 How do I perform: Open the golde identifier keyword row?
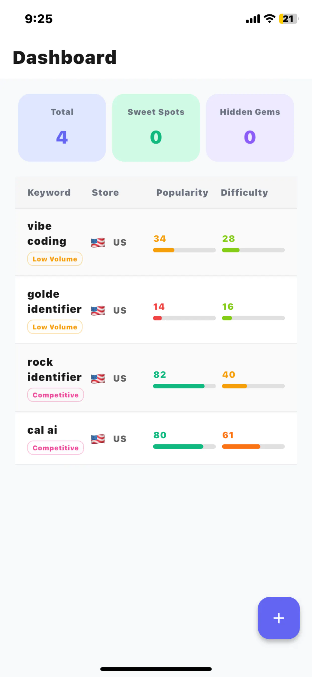coord(156,310)
